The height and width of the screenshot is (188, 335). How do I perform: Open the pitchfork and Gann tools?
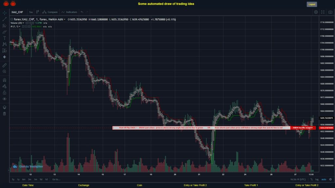click(5, 25)
